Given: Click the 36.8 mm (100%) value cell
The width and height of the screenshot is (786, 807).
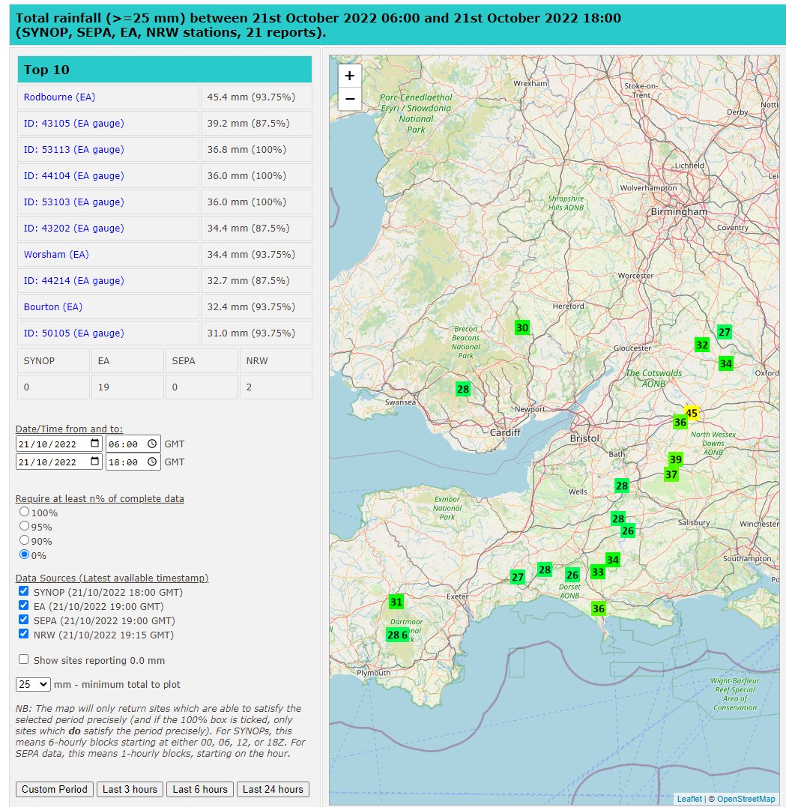Looking at the screenshot, I should [256, 150].
